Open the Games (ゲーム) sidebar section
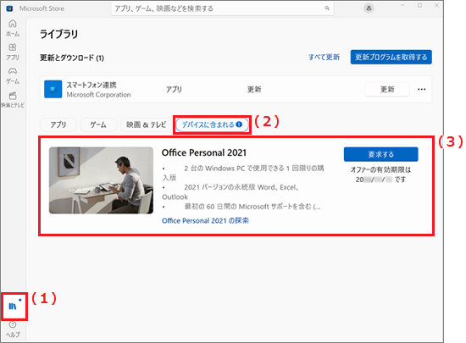This screenshot has width=466, height=343. coord(13,75)
